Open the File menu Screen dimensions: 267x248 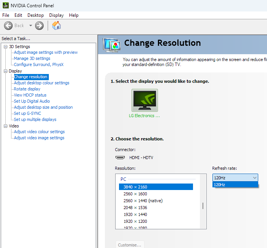coord(6,15)
